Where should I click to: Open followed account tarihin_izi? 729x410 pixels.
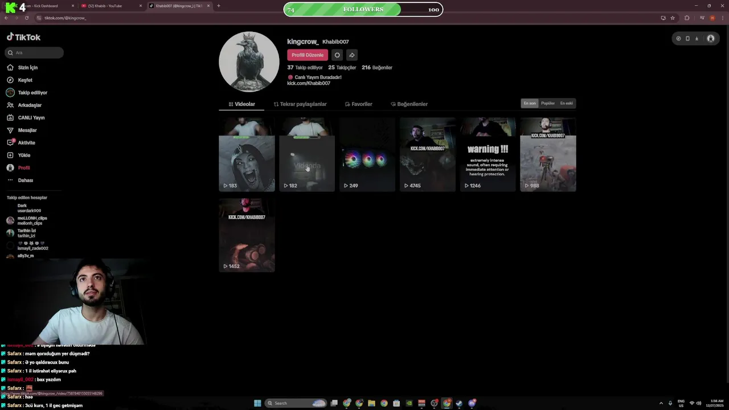tap(22, 233)
